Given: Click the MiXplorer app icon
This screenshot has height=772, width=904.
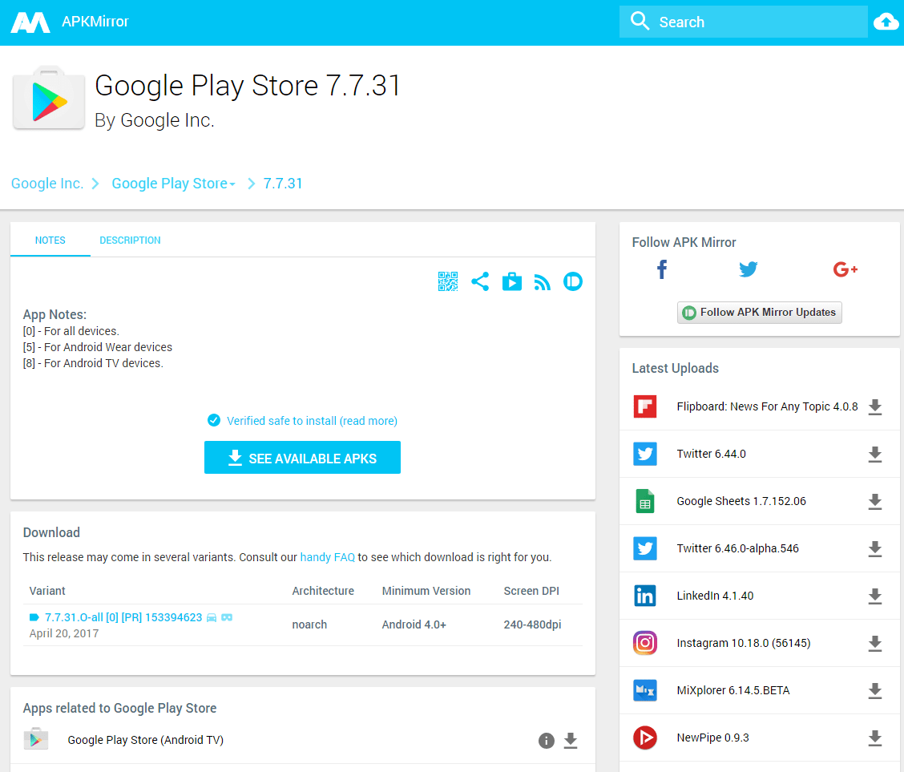Looking at the screenshot, I should click(x=644, y=690).
